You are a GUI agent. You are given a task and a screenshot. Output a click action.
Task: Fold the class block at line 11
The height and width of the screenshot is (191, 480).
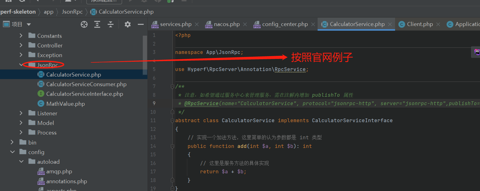coord(172,120)
